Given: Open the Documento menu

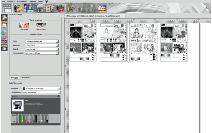Looking at the screenshot, I should [22, 1].
